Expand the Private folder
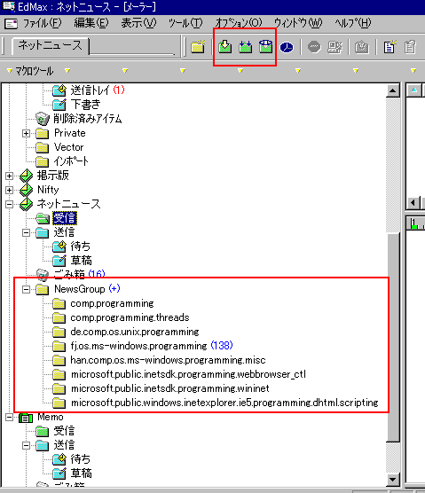425x493 pixels. (26, 133)
